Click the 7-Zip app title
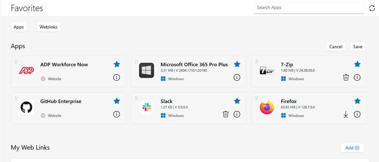The image size is (379, 162). tap(287, 65)
